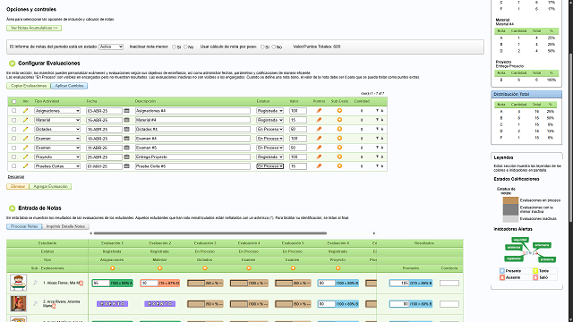Click the yellow pencil edit icon for Asignaciones #4

tap(25, 111)
